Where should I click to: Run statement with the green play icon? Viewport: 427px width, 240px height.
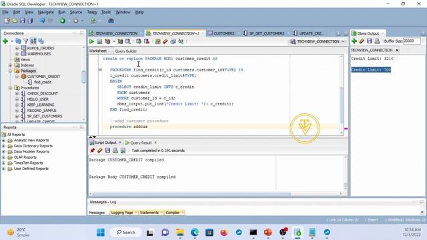92,41
